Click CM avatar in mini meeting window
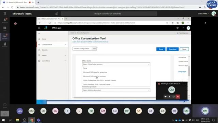Screen dimensions: 218x123 172,90
